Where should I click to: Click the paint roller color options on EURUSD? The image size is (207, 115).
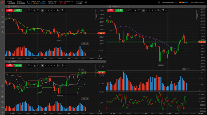62,10
